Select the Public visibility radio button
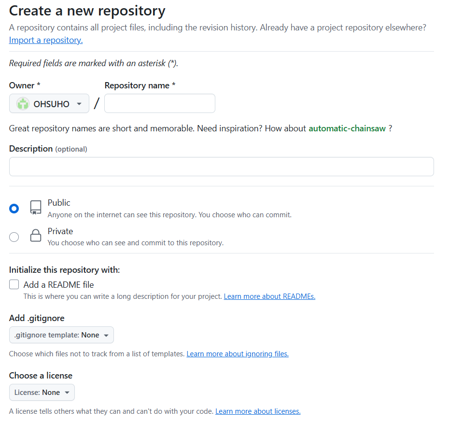The height and width of the screenshot is (421, 449). pos(14,208)
